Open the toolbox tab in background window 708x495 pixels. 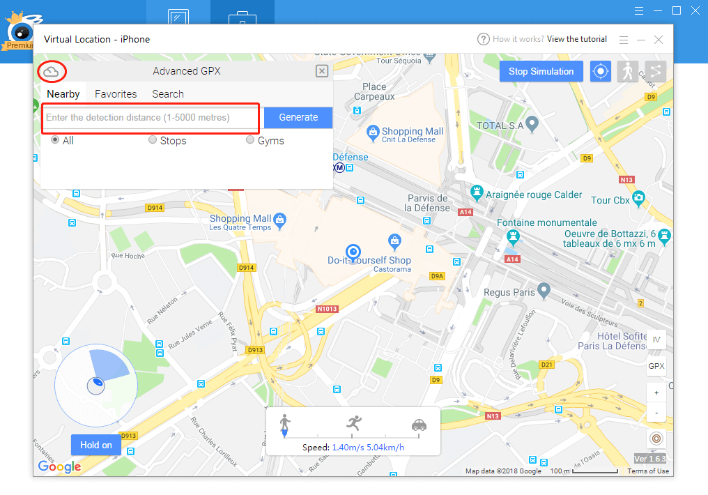[243, 17]
